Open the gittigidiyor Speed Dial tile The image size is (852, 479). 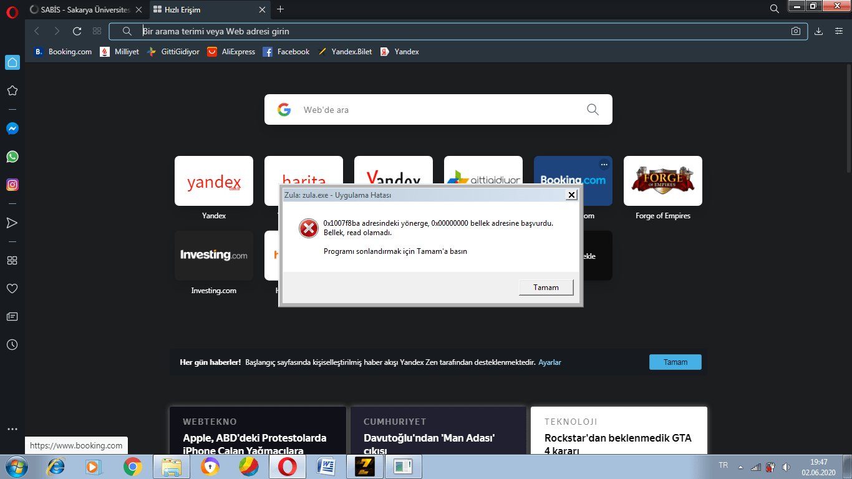point(483,170)
